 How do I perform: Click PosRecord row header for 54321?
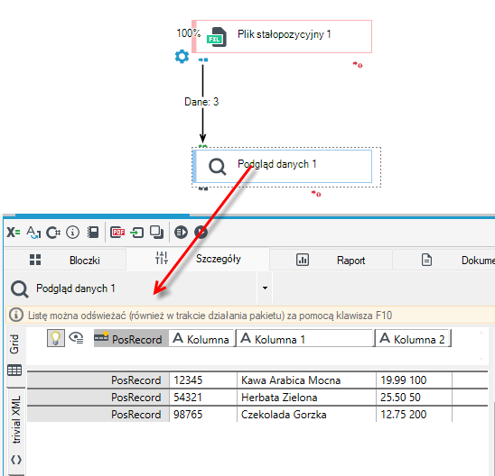point(98,398)
